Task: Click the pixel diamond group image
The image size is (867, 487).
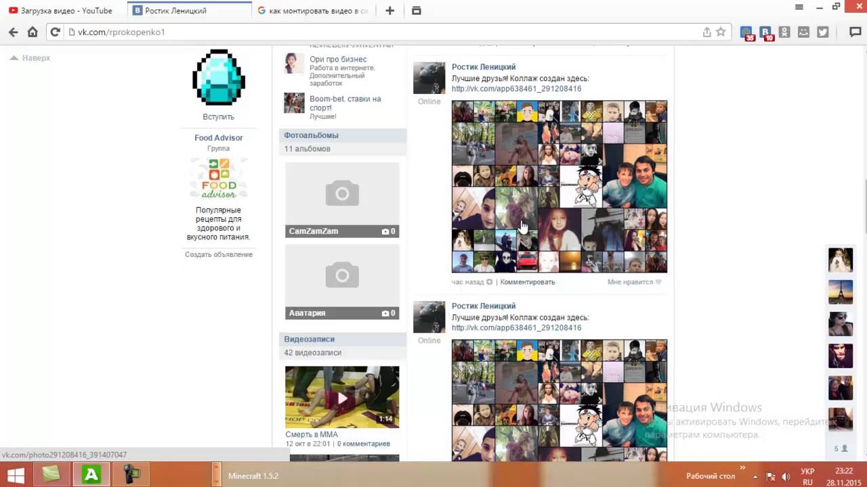Action: (x=218, y=78)
